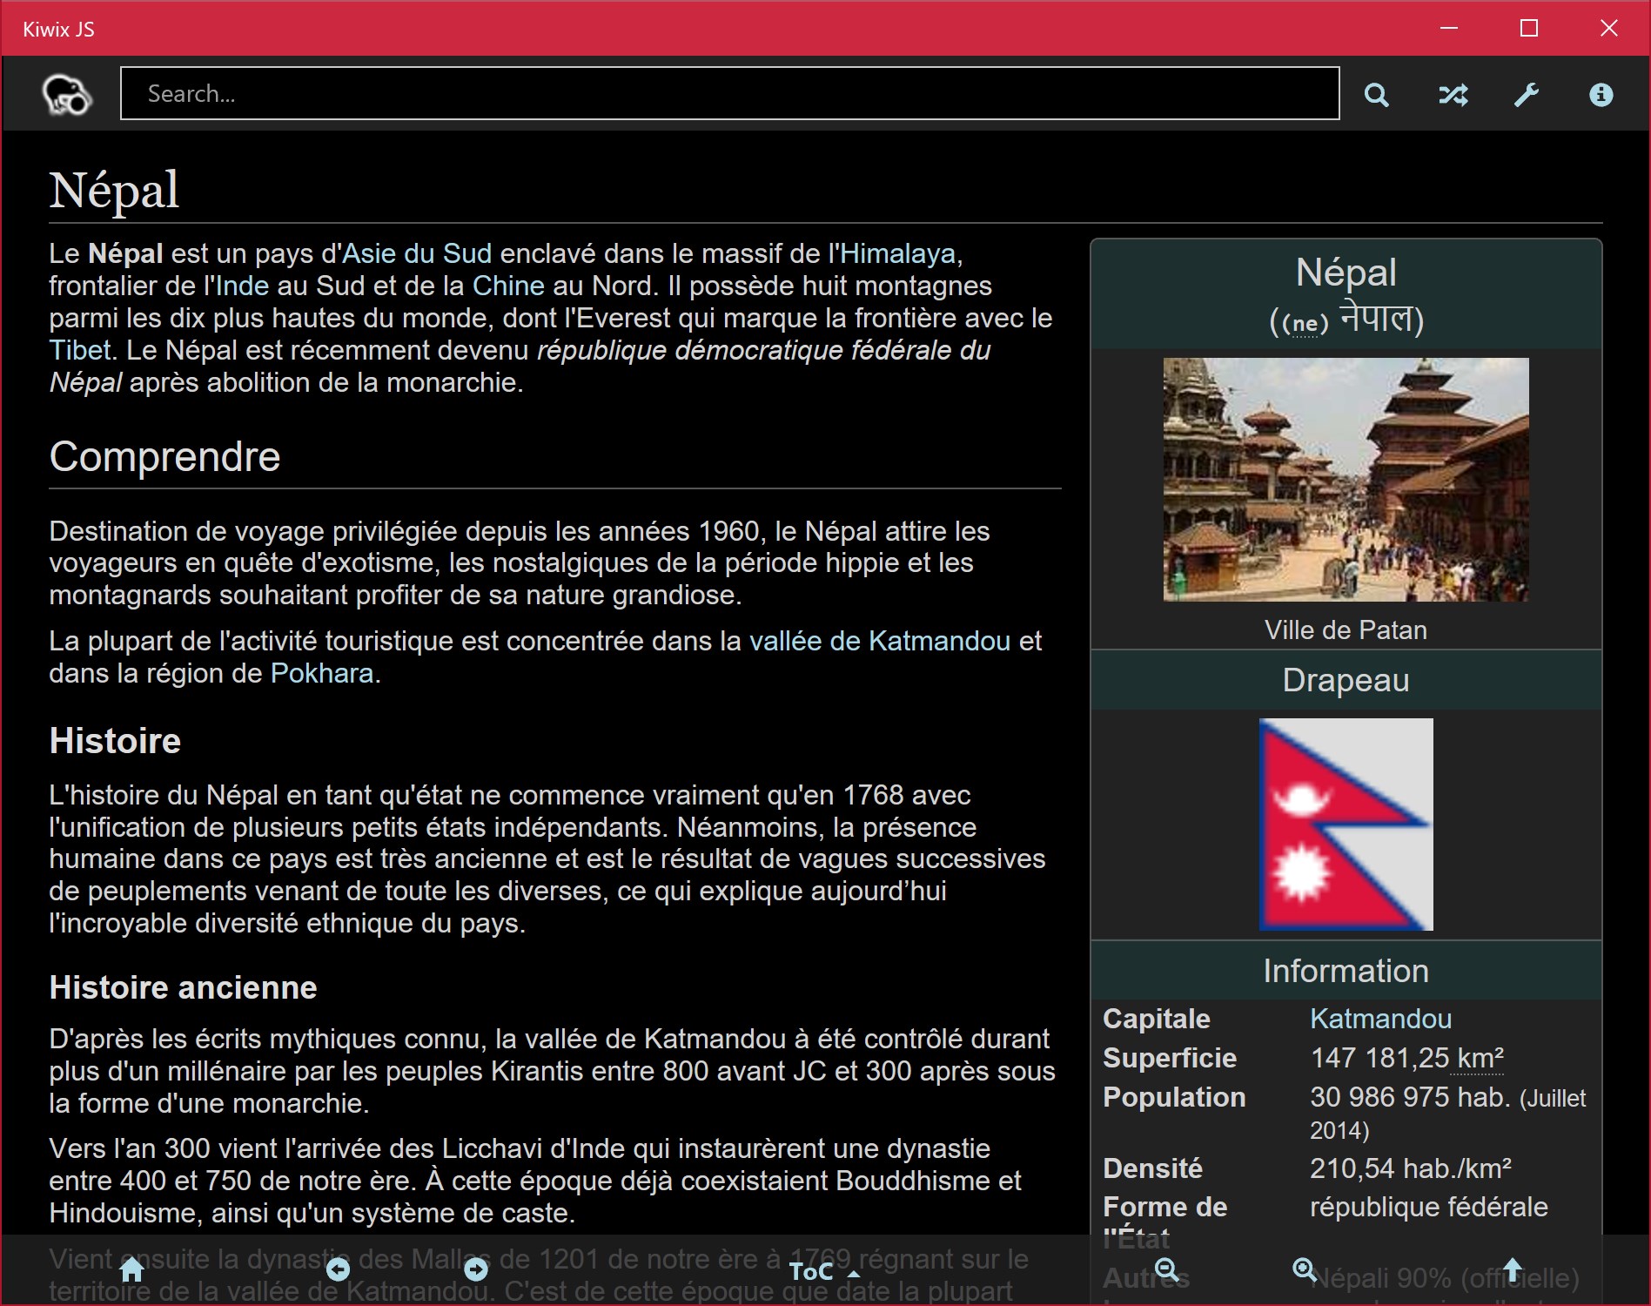The image size is (1651, 1306).
Task: Click inside the Search input field
Action: click(729, 93)
